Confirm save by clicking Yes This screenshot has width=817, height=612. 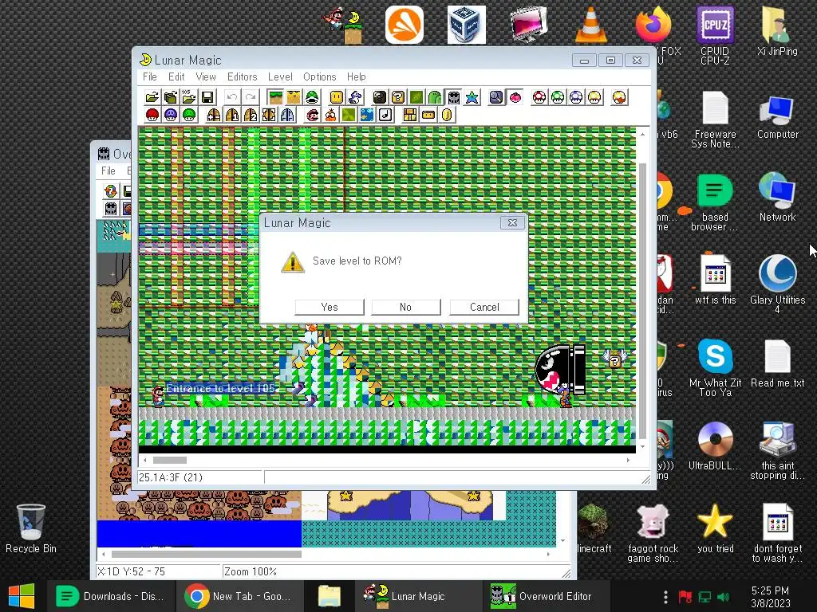click(330, 307)
